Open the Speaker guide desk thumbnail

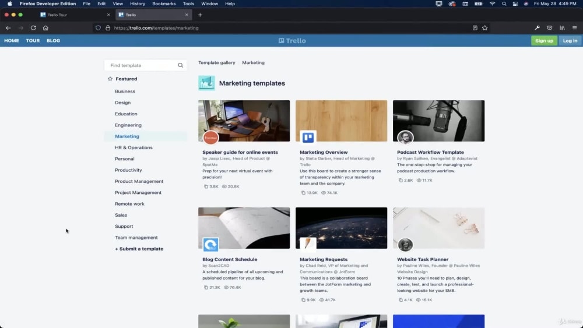pos(244,121)
